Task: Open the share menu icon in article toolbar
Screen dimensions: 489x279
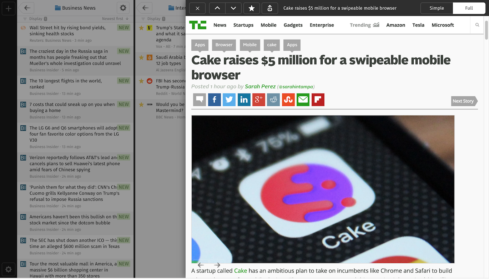Action: [x=270, y=8]
